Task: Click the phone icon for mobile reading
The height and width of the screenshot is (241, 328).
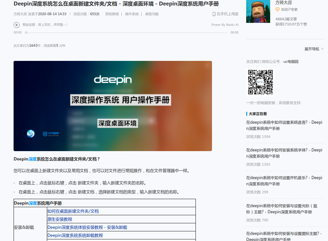Action: [x=214, y=14]
